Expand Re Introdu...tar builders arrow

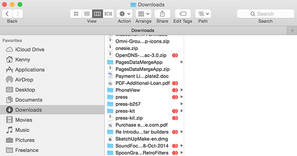182,132
